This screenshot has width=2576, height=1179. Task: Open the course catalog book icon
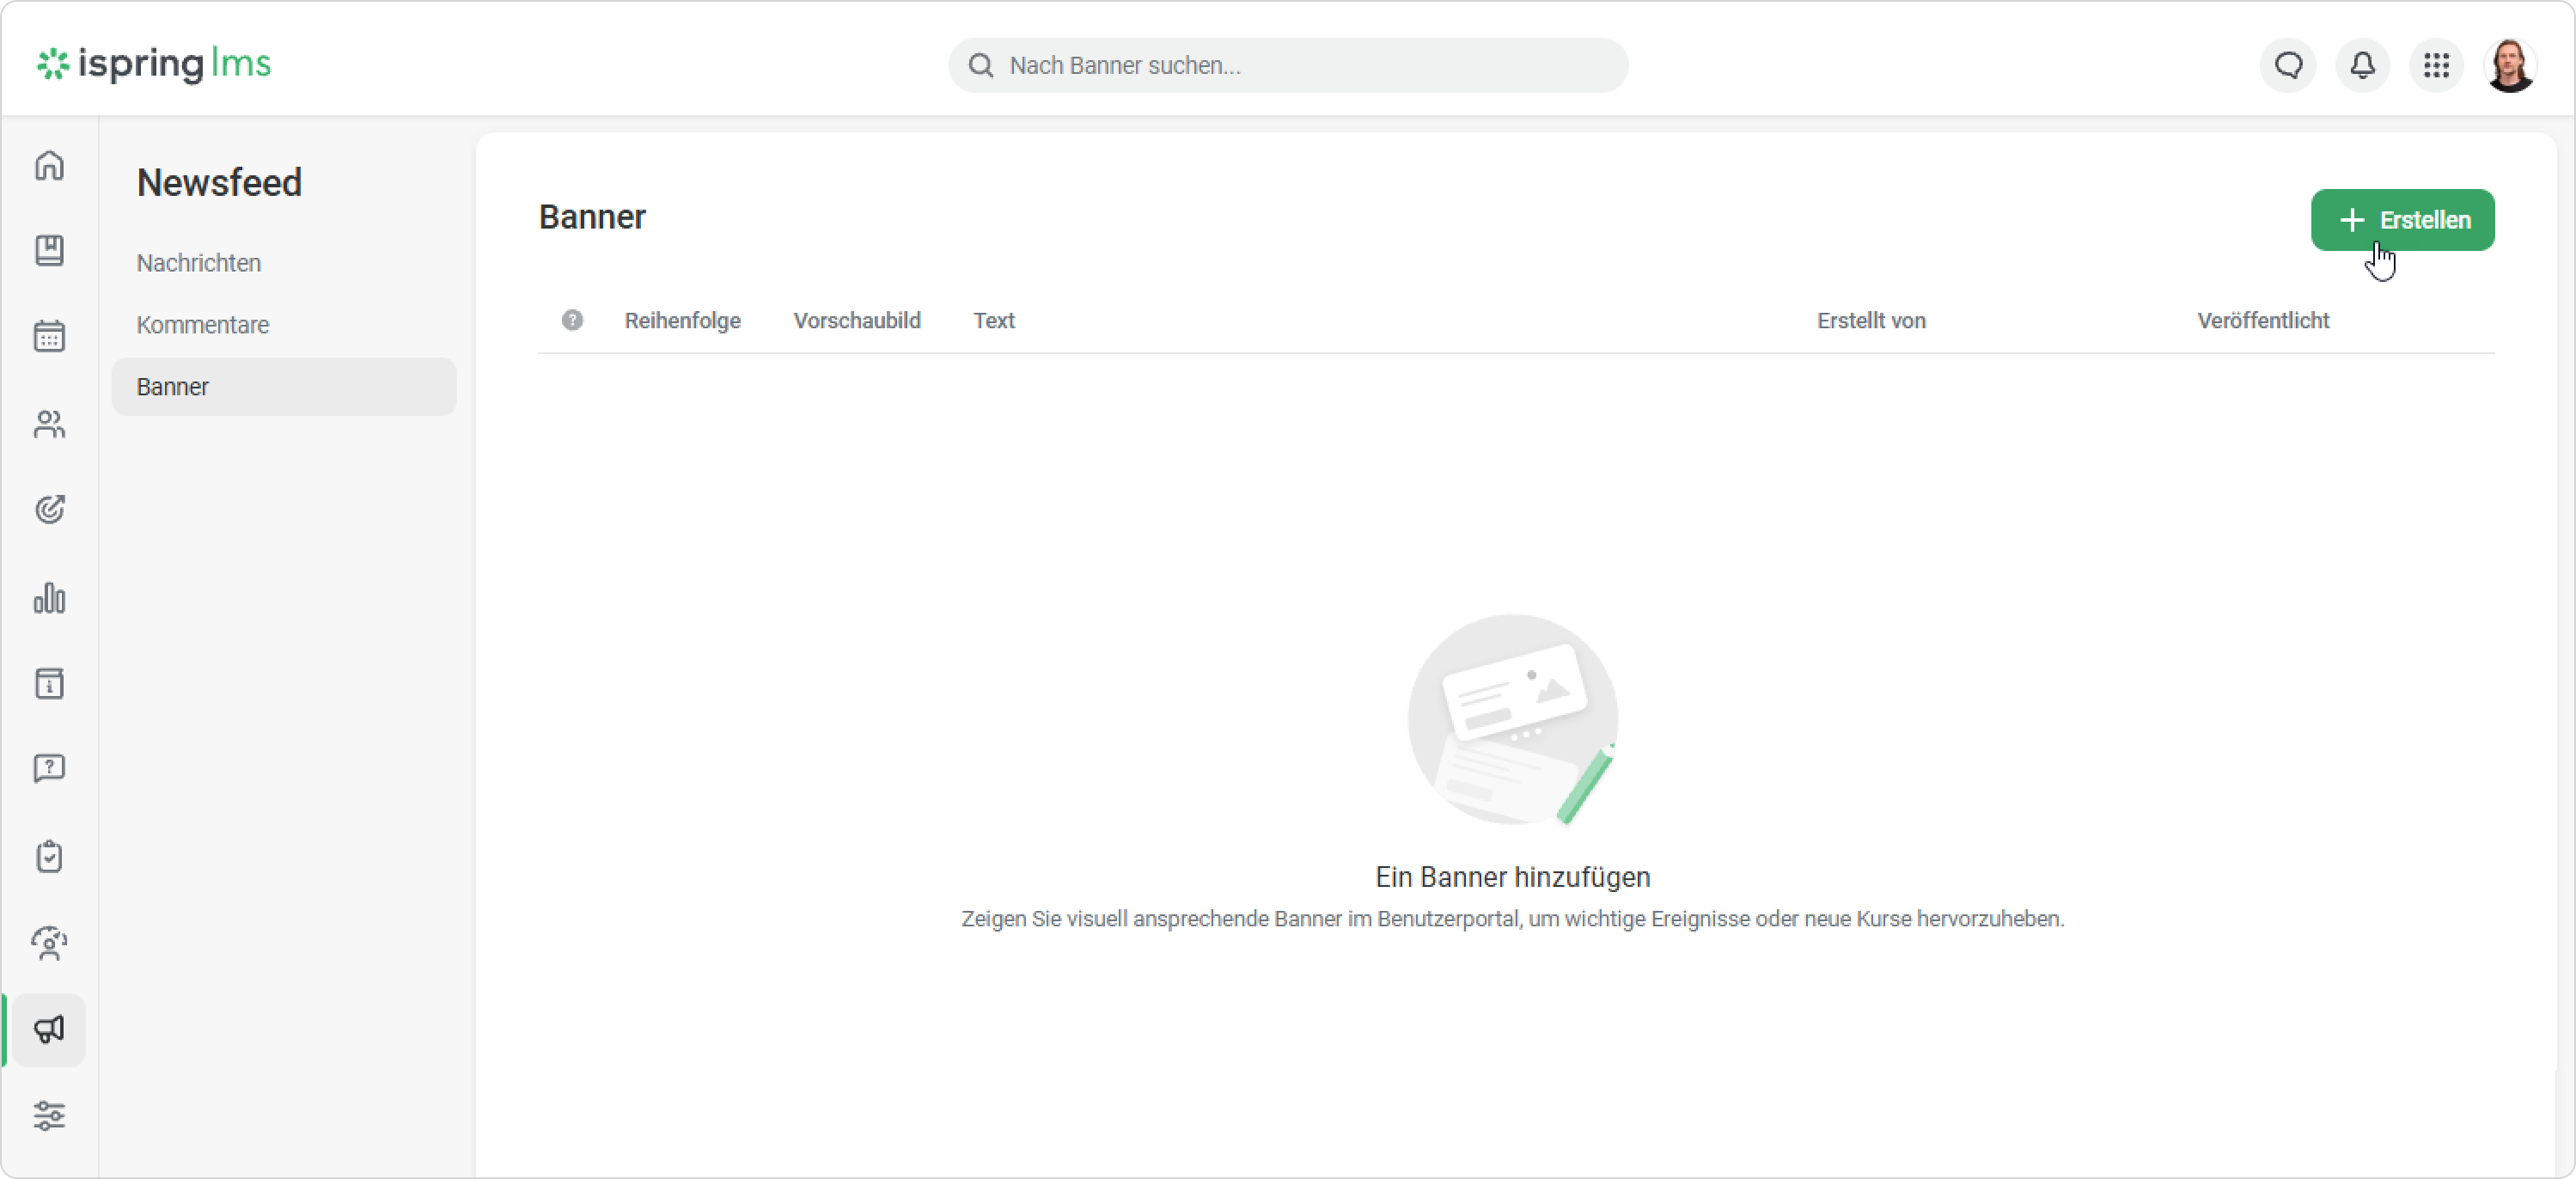tap(49, 250)
